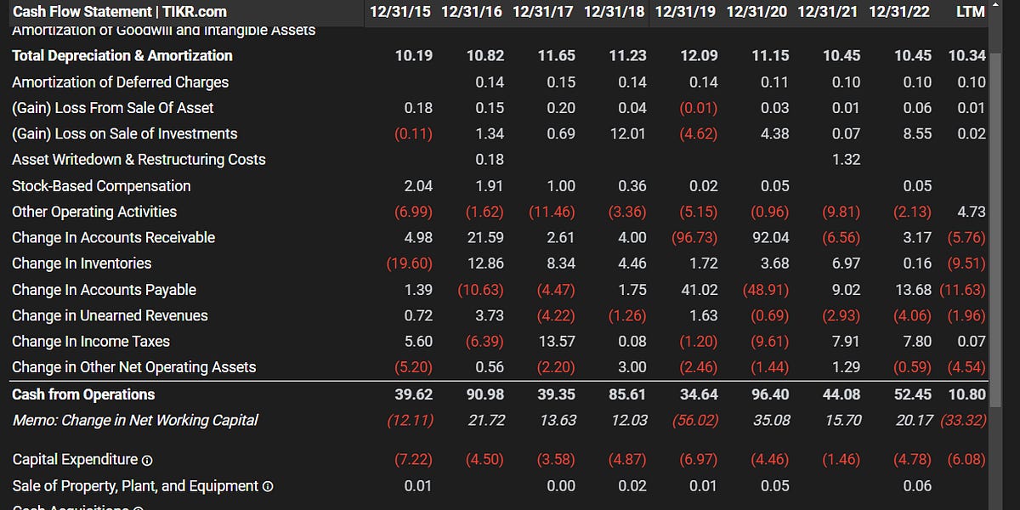Click the 10.80 LTM Cash from Operations value

968,394
